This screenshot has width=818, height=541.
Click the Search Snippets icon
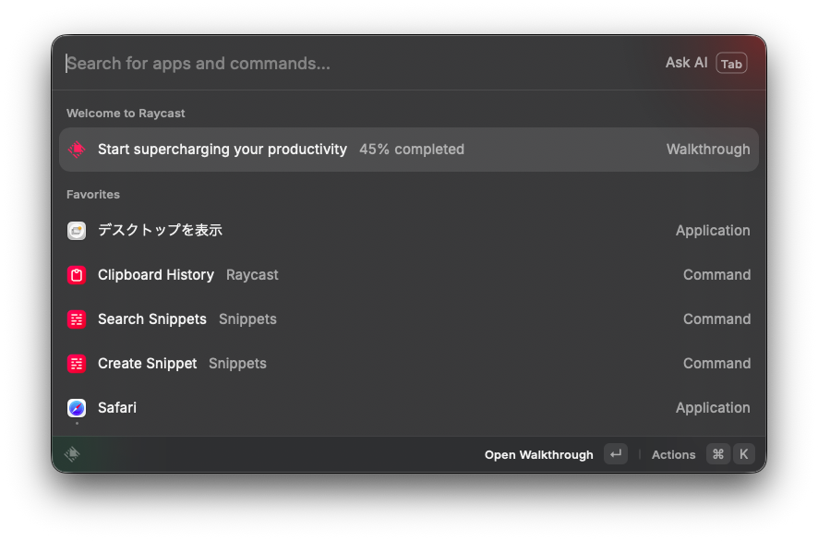pos(77,319)
